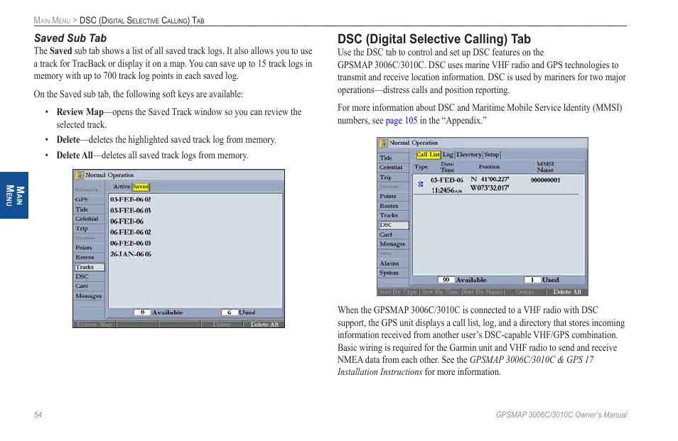Click the Position column header
678x441 pixels.
click(489, 167)
